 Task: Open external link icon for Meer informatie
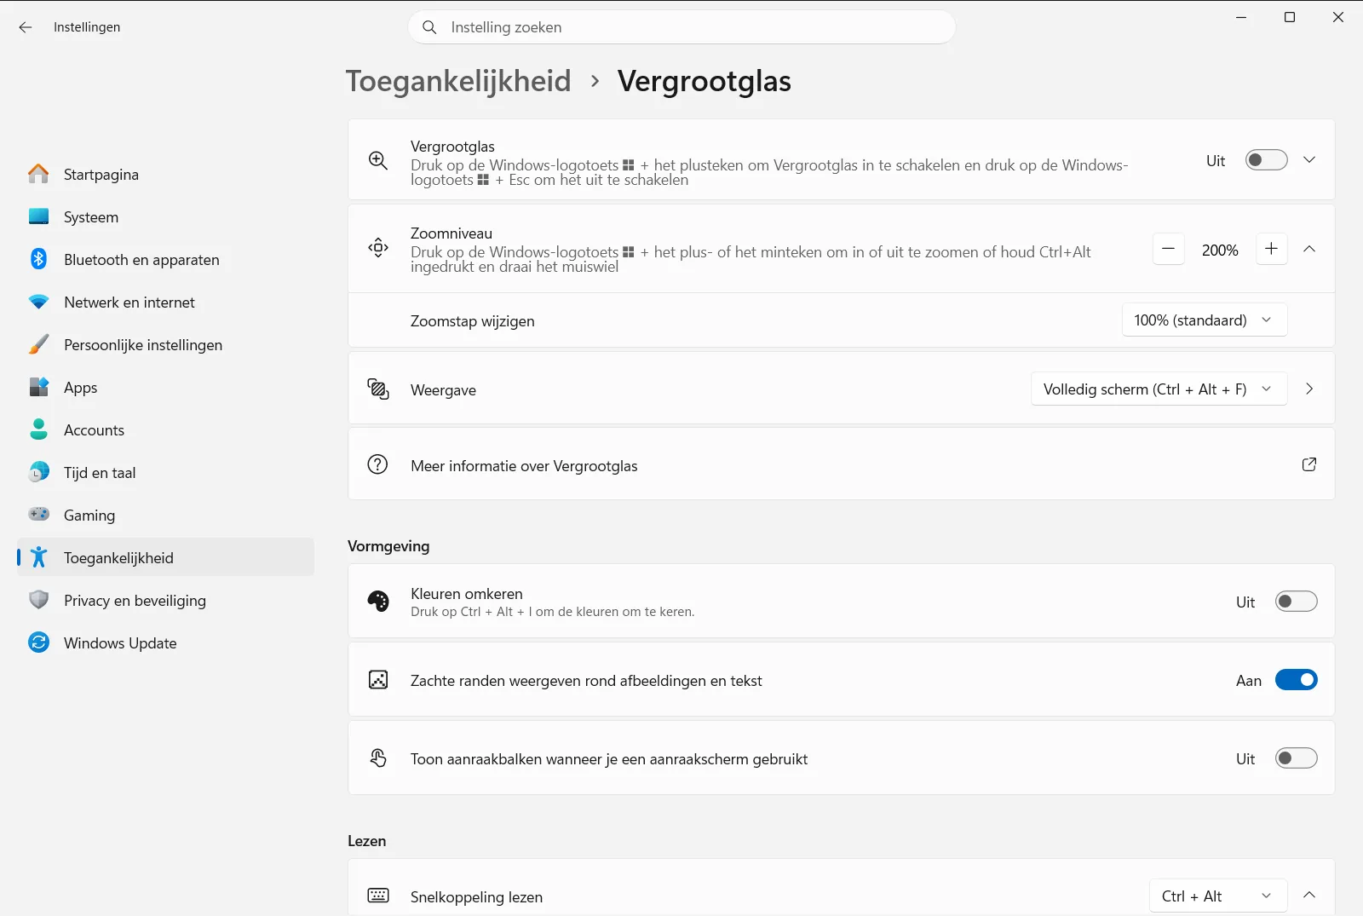click(x=1309, y=464)
